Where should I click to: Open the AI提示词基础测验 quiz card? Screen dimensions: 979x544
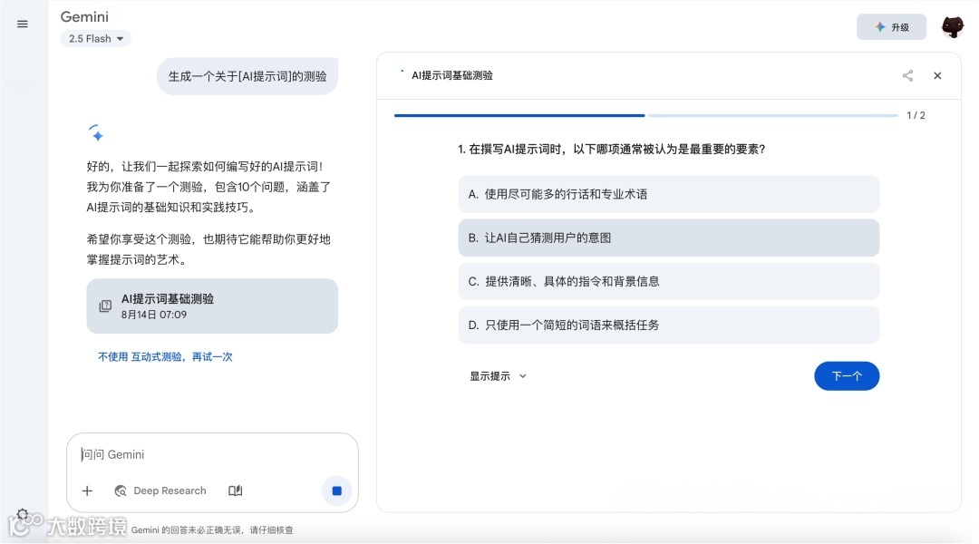[212, 306]
